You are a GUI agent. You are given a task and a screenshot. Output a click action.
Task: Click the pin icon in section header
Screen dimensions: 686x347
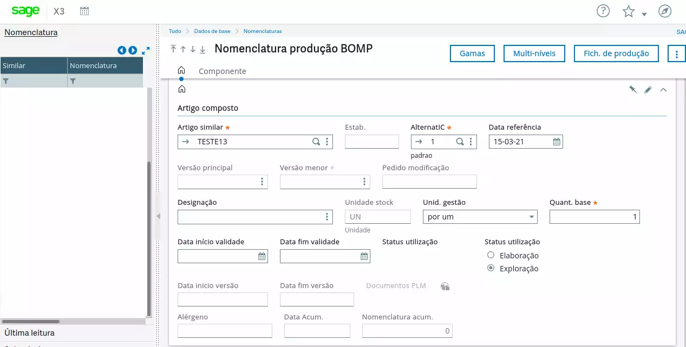tap(632, 90)
